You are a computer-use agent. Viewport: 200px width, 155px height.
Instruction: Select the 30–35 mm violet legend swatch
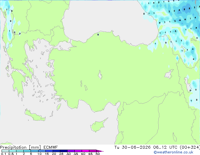coord(71,151)
